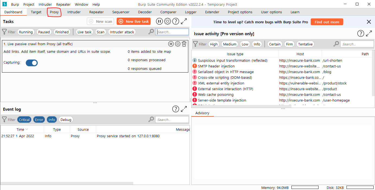
Task: Select the Proxy service started log entry
Action: click(95, 136)
